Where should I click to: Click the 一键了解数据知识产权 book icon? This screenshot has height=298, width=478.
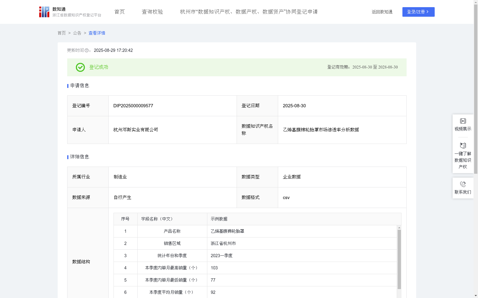[463, 146]
